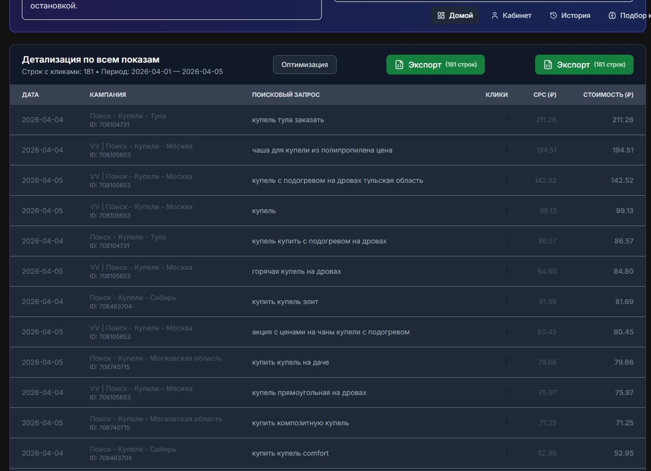Select the query "купить композитную купель"
651x471 pixels.
300,423
